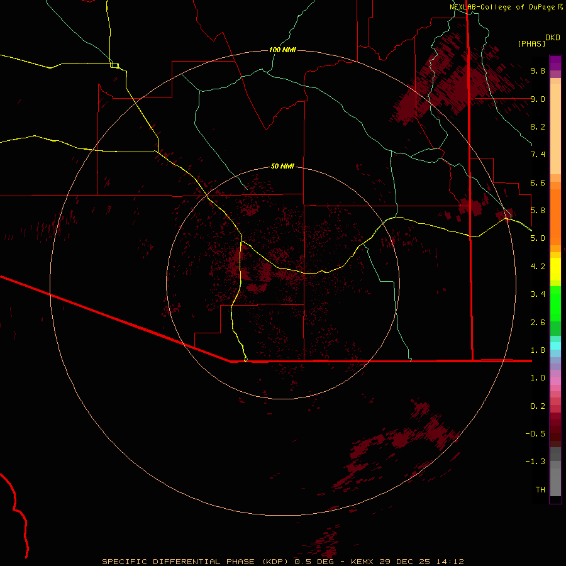Click the 6.6 legend value
This screenshot has width=566, height=566.
[x=538, y=182]
